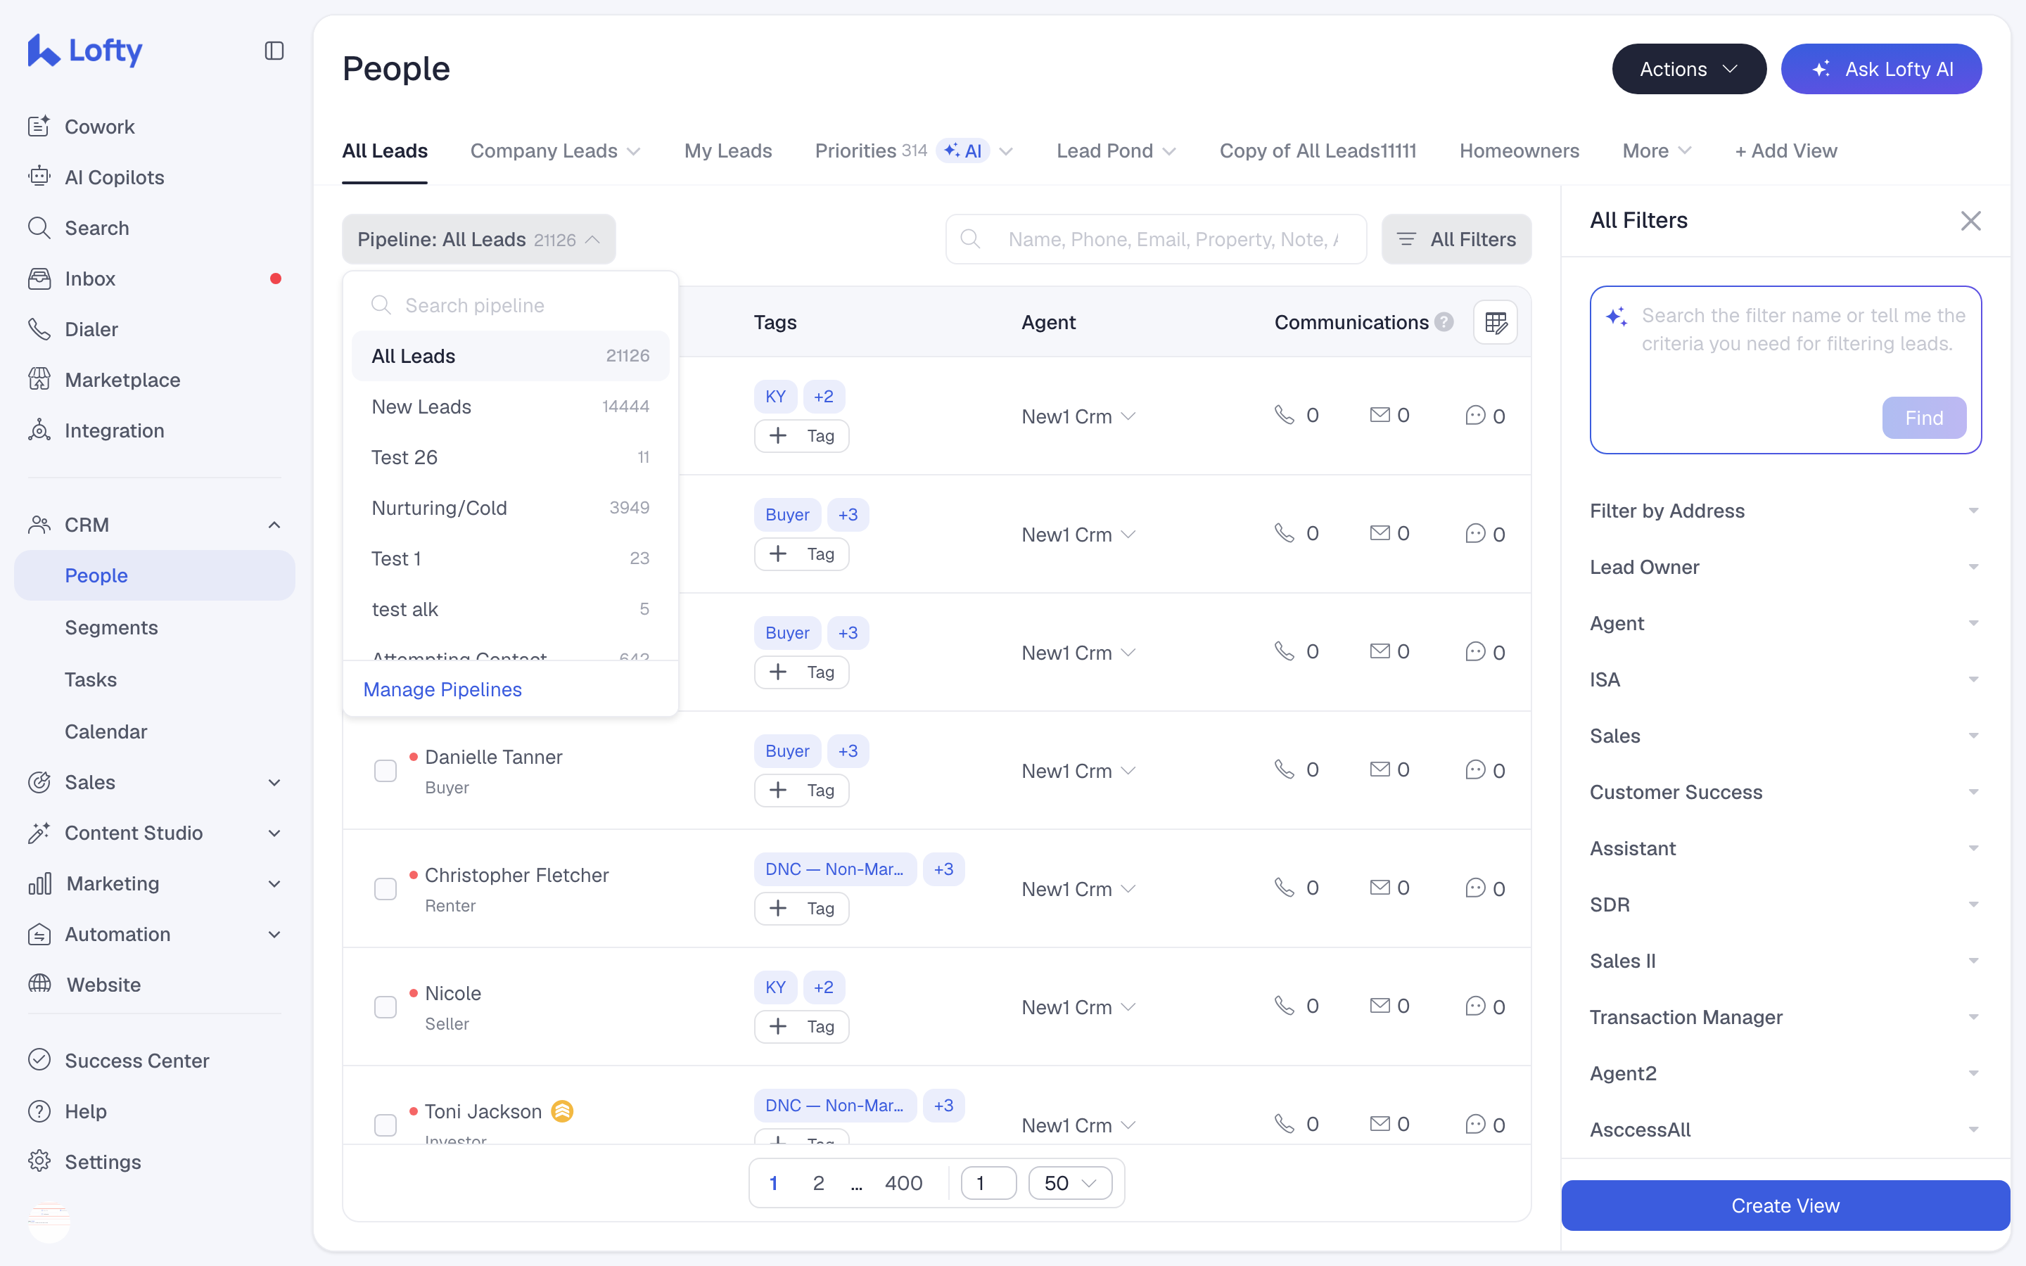Expand the Lead Owner filter
The width and height of the screenshot is (2026, 1266).
1785,567
